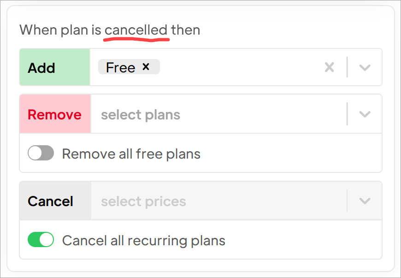Click the × inside the Free plan chip
The width and height of the screenshot is (401, 278).
pyautogui.click(x=146, y=67)
